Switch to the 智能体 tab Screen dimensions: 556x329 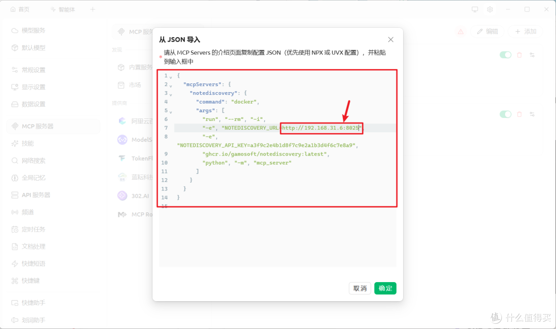click(x=63, y=10)
